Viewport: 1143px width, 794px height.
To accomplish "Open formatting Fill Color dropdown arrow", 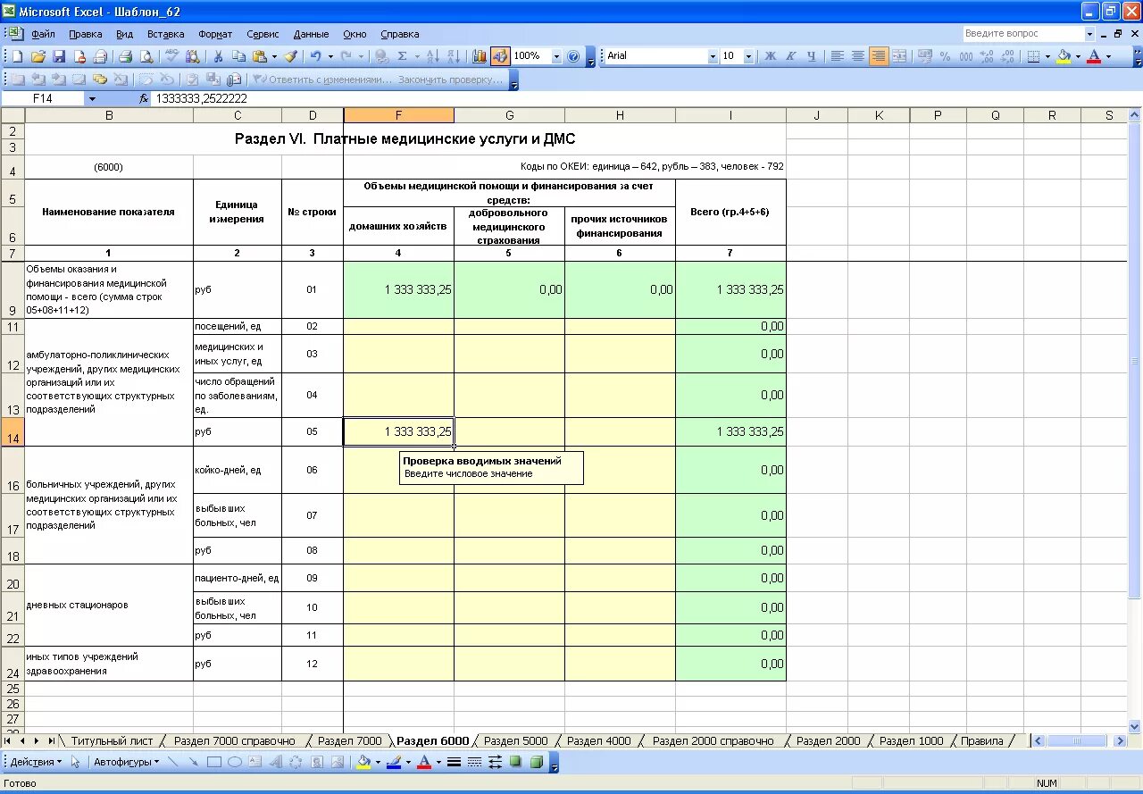I will pyautogui.click(x=1078, y=56).
